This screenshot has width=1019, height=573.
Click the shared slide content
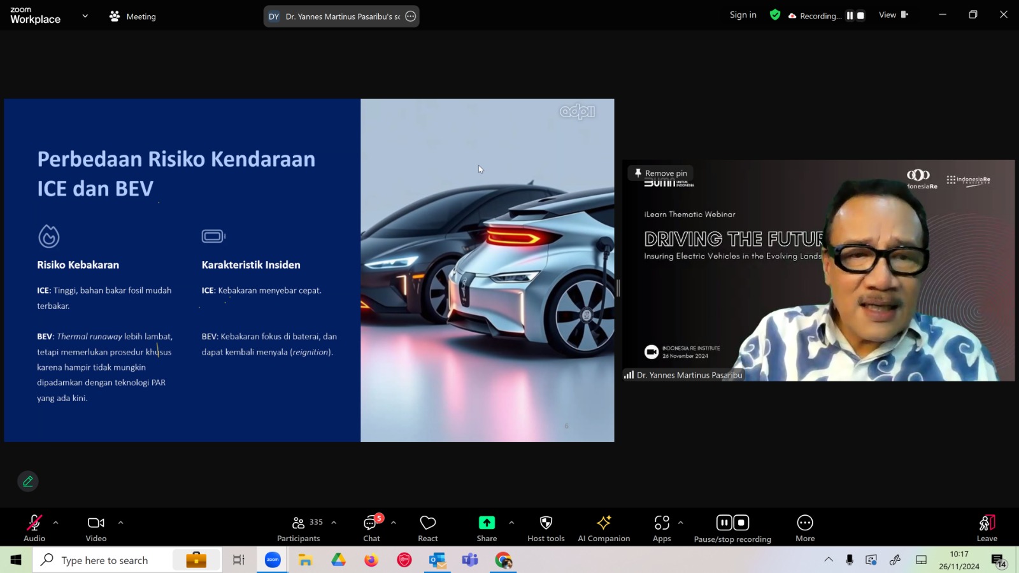point(309,270)
